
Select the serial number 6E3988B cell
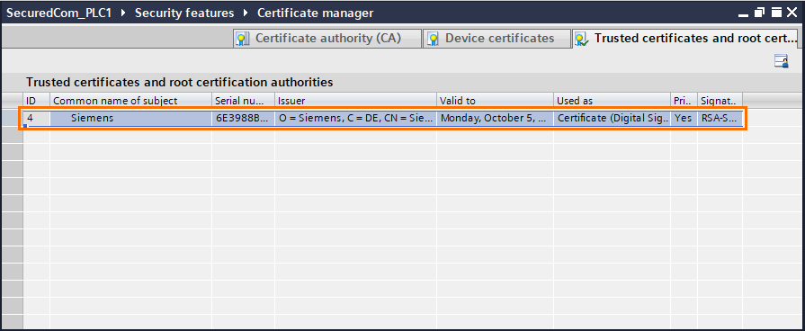(244, 118)
